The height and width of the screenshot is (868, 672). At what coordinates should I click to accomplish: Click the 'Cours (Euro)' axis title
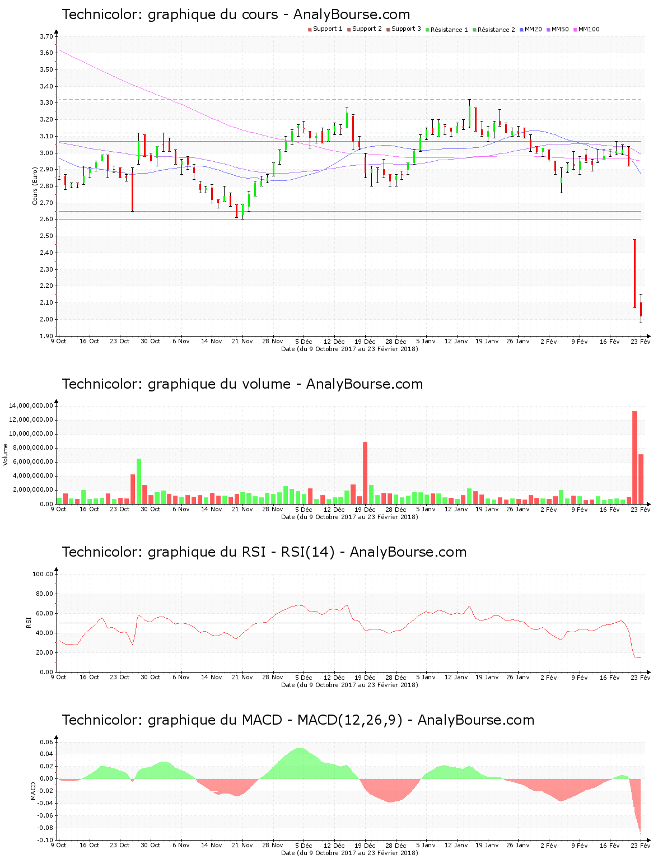click(x=35, y=186)
